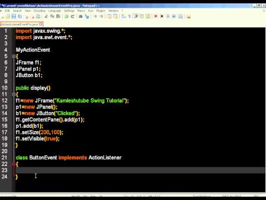Toggle word wrap in toolbar
The image size is (266, 200).
[123, 17]
